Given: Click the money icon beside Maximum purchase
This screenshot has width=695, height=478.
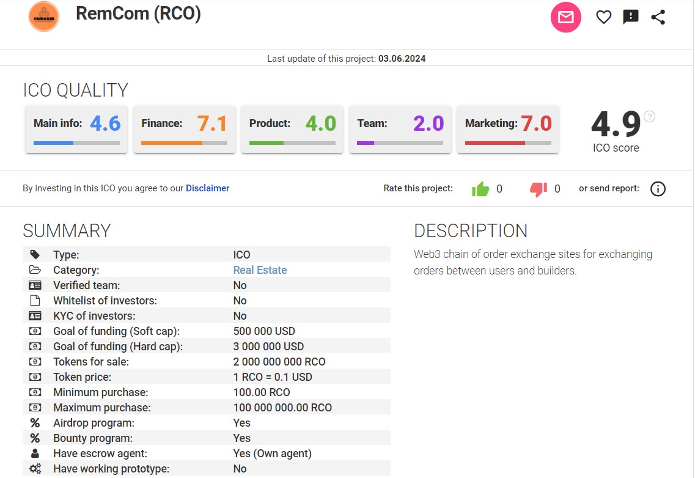Looking at the screenshot, I should pyautogui.click(x=35, y=408).
